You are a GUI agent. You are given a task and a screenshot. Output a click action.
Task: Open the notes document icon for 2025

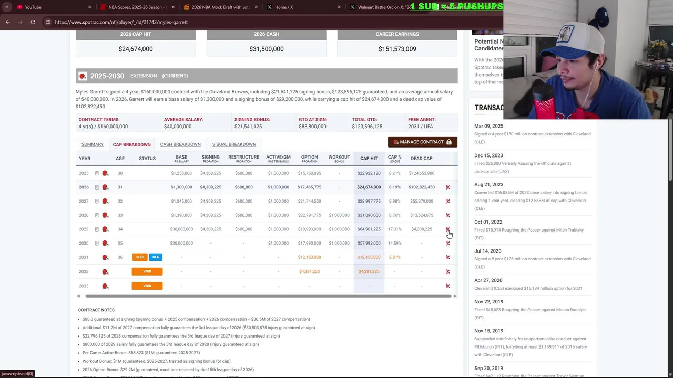97,173
